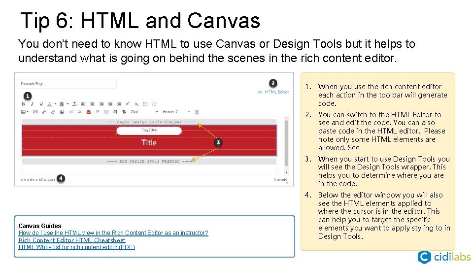Open the Header 2 paragraph format dropdown
The width and height of the screenshot is (473, 266).
[x=176, y=112]
